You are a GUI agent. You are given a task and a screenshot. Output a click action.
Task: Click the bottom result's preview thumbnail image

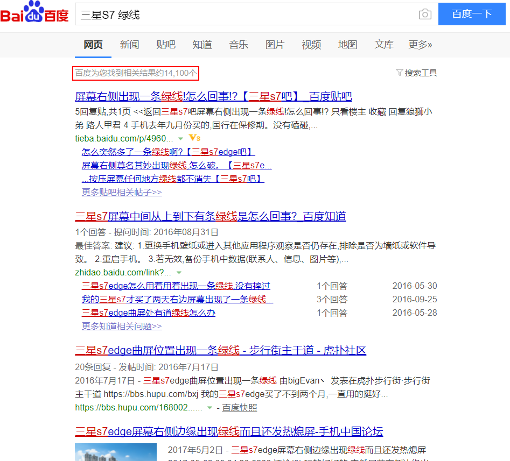click(115, 452)
